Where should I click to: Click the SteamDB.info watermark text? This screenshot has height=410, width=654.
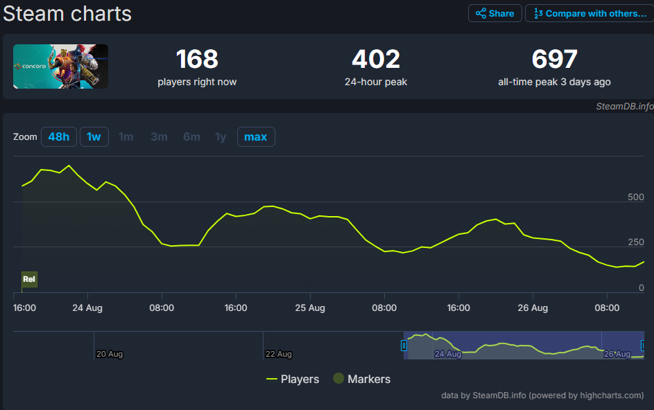click(x=624, y=106)
